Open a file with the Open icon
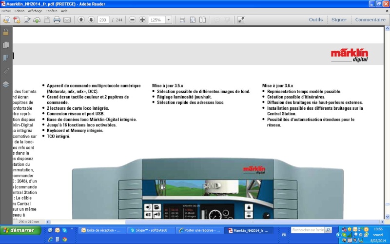This screenshot has width=390, height=244. pos(7,20)
